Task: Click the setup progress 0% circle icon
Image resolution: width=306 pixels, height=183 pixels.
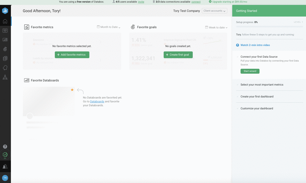Action: click(5, 155)
